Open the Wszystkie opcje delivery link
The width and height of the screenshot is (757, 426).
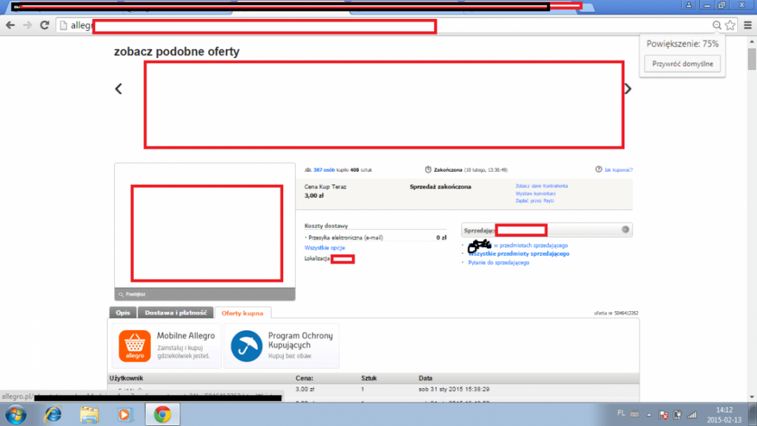click(x=325, y=248)
